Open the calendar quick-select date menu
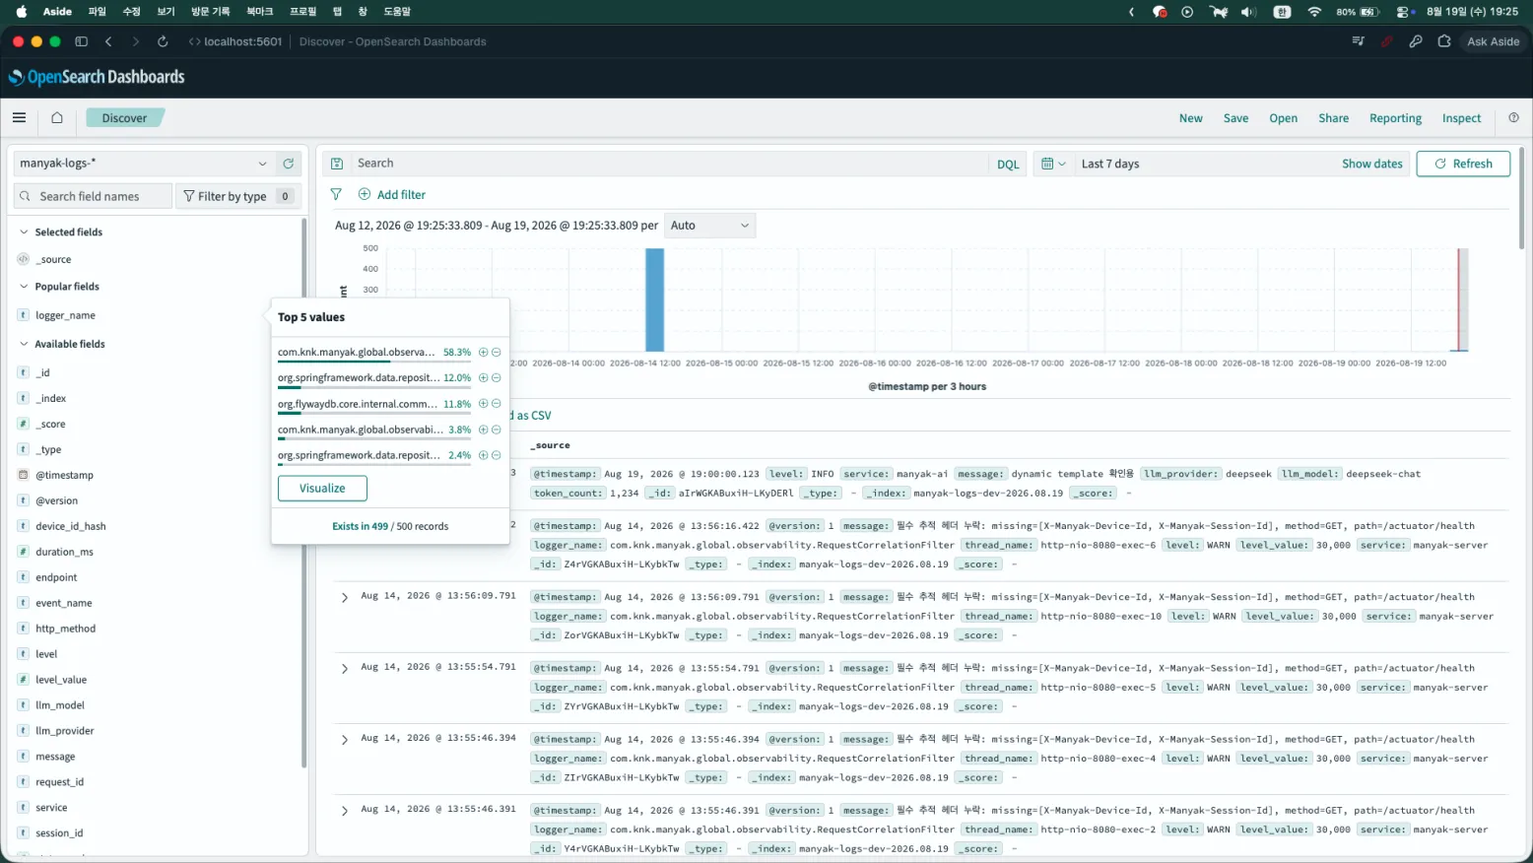1533x863 pixels. [x=1053, y=164]
